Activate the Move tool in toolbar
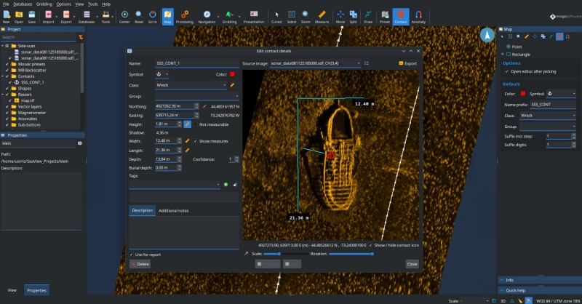582x304 pixels. (340, 17)
